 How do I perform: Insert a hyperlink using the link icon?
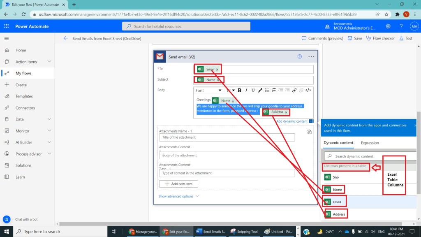pos(294,91)
